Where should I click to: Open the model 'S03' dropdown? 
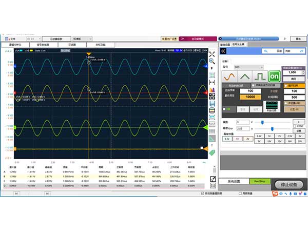click(248, 67)
